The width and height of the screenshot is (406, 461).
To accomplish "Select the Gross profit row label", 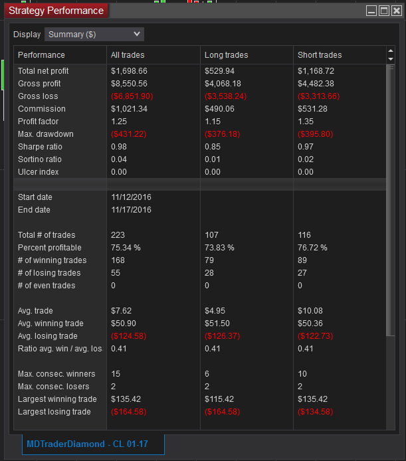I will (x=39, y=84).
